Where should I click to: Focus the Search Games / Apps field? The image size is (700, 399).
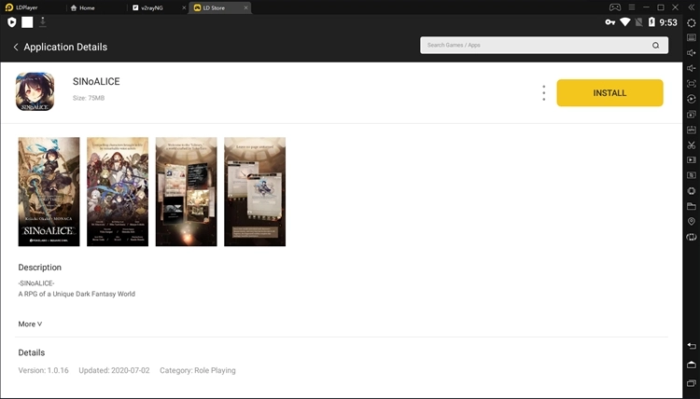click(537, 46)
